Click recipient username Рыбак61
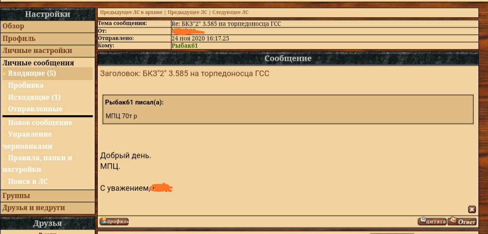The width and height of the screenshot is (488, 234). (x=184, y=46)
